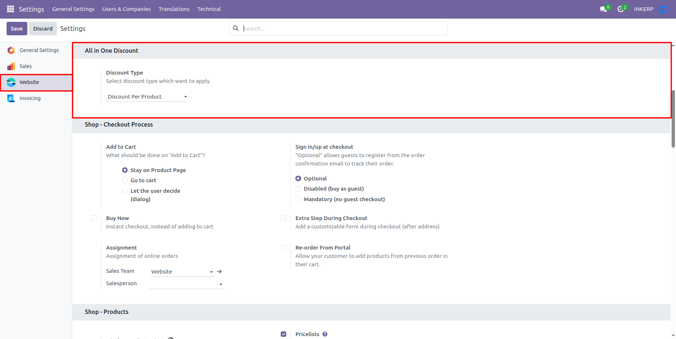
Task: Open the Technical menu
Action: coord(209,9)
